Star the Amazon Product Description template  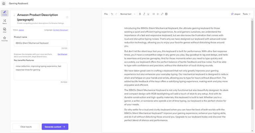[67, 17]
